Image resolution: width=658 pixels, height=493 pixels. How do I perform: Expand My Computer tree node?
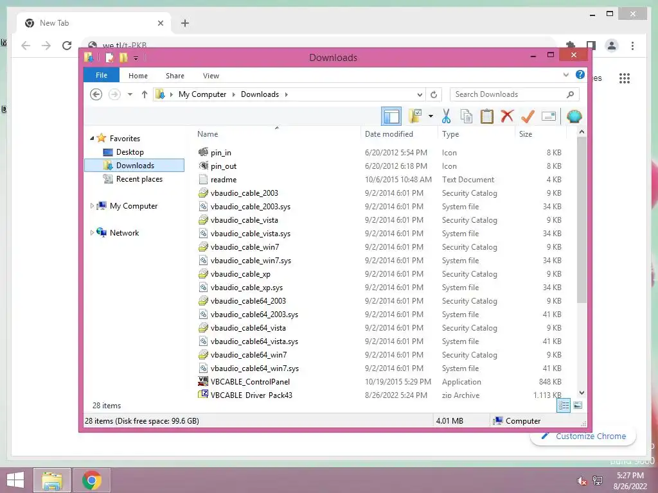[x=92, y=206]
